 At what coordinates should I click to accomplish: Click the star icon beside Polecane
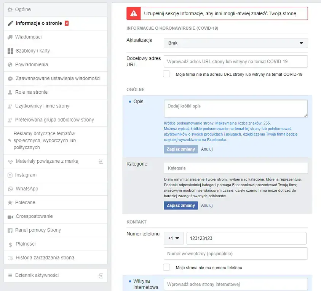pyautogui.click(x=10, y=203)
